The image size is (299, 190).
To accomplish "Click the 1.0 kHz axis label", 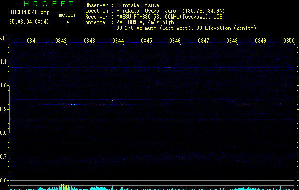I will tap(4, 85).
